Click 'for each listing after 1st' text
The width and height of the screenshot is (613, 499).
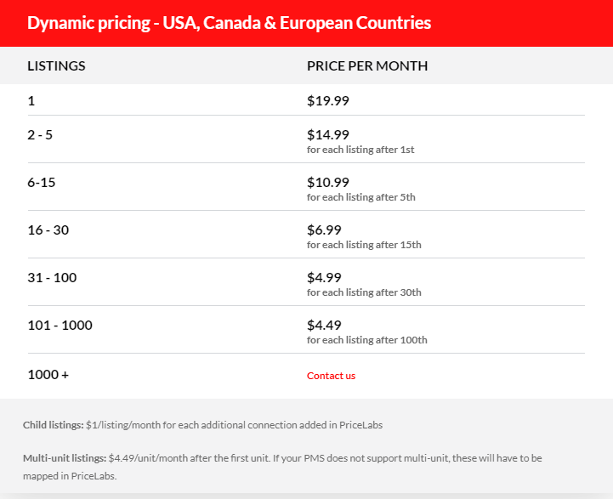coord(360,150)
